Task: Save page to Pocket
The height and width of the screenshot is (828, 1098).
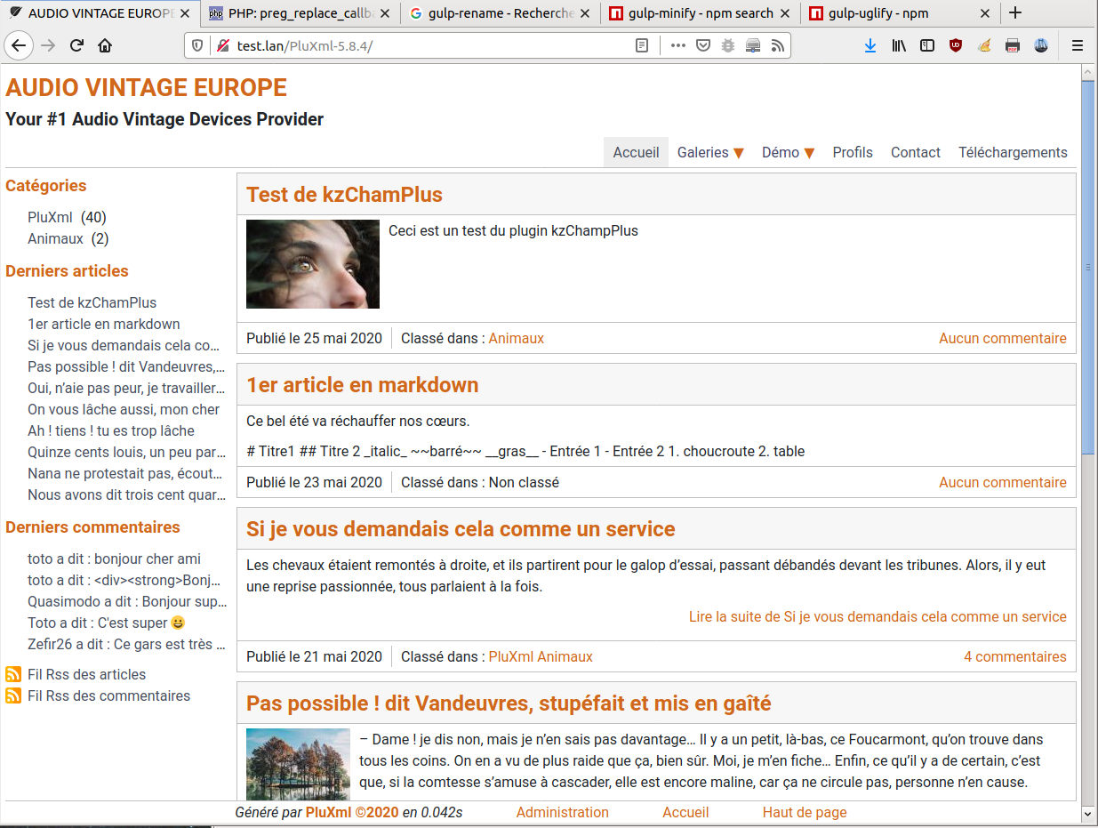Action: tap(703, 45)
